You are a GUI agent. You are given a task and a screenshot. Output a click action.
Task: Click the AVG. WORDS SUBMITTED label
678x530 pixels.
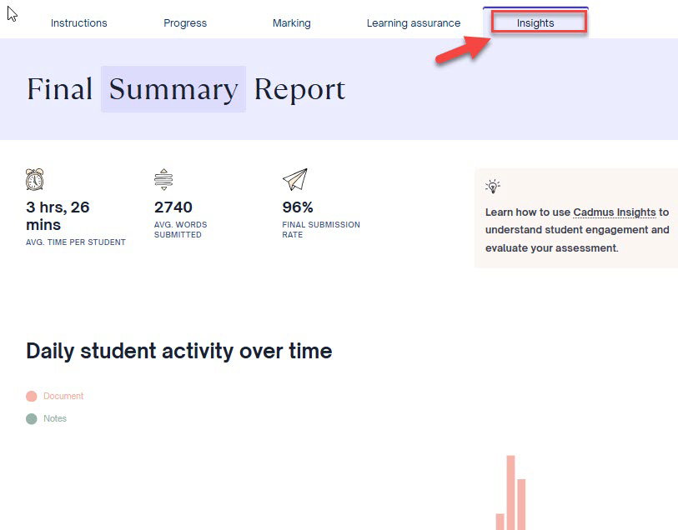pyautogui.click(x=180, y=230)
